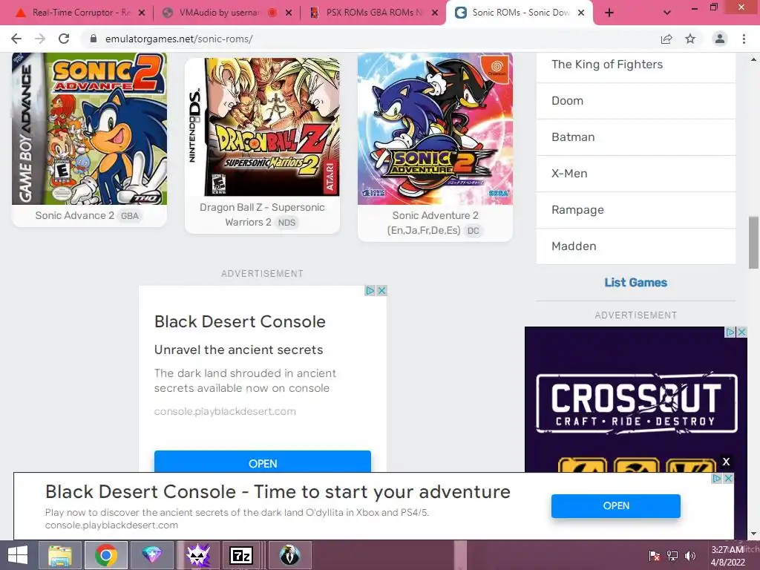This screenshot has width=760, height=570.
Task: Open the purple spiky face taskbar app
Action: 198,555
